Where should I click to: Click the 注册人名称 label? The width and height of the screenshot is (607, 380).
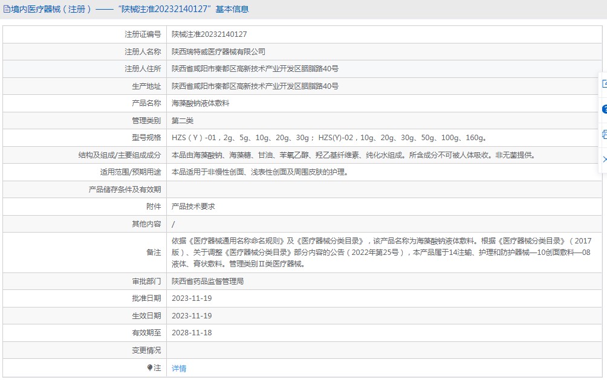143,51
